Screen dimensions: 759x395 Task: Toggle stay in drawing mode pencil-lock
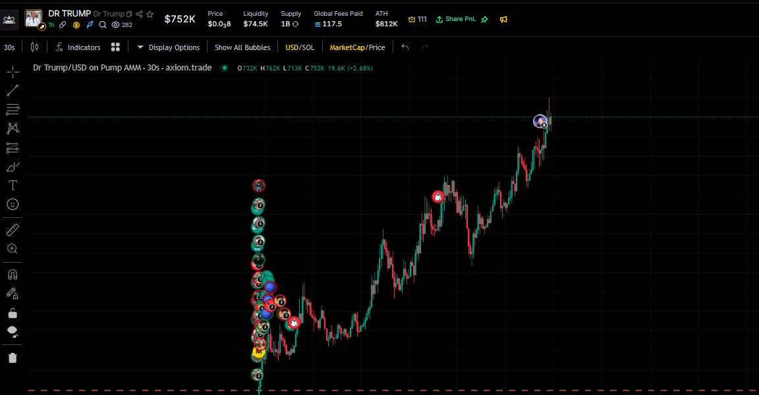click(x=13, y=294)
